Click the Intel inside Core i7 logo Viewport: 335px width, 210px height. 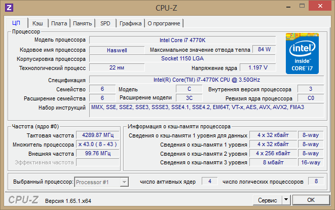[302, 53]
